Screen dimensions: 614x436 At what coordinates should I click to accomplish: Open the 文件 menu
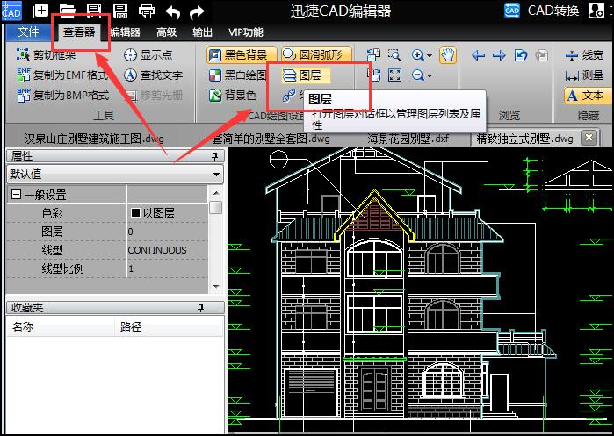tap(28, 32)
